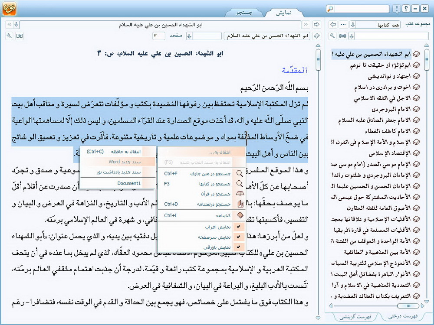Open the document view settings wrench
The width and height of the screenshot is (434, 325).
click(9, 36)
